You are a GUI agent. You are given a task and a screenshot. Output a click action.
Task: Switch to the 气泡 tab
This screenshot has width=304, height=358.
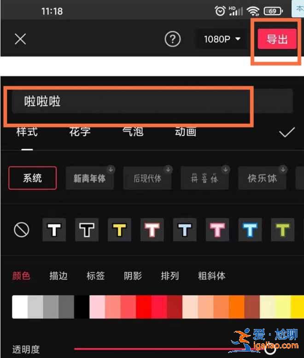click(x=133, y=132)
